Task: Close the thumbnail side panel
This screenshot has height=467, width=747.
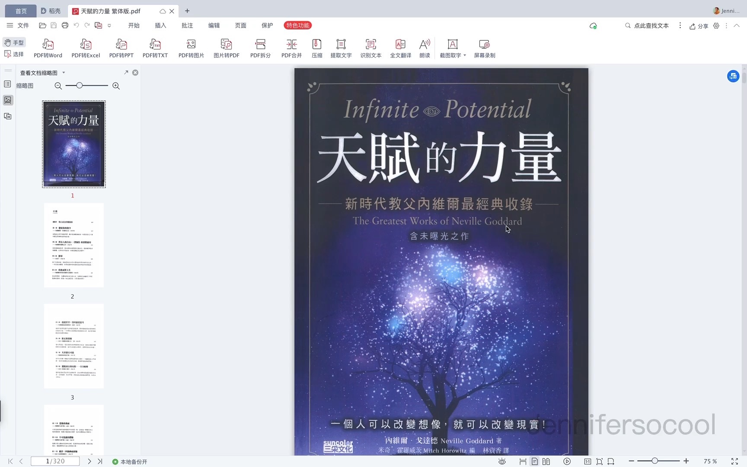Action: pyautogui.click(x=135, y=73)
